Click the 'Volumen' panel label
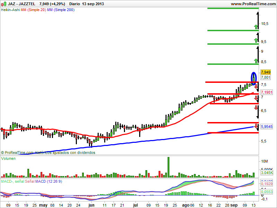The width and height of the screenshot is (277, 208). 8,158
